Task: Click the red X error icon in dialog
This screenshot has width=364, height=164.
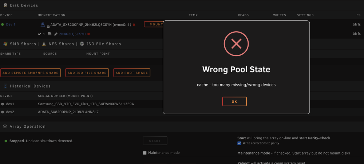Action: click(236, 44)
